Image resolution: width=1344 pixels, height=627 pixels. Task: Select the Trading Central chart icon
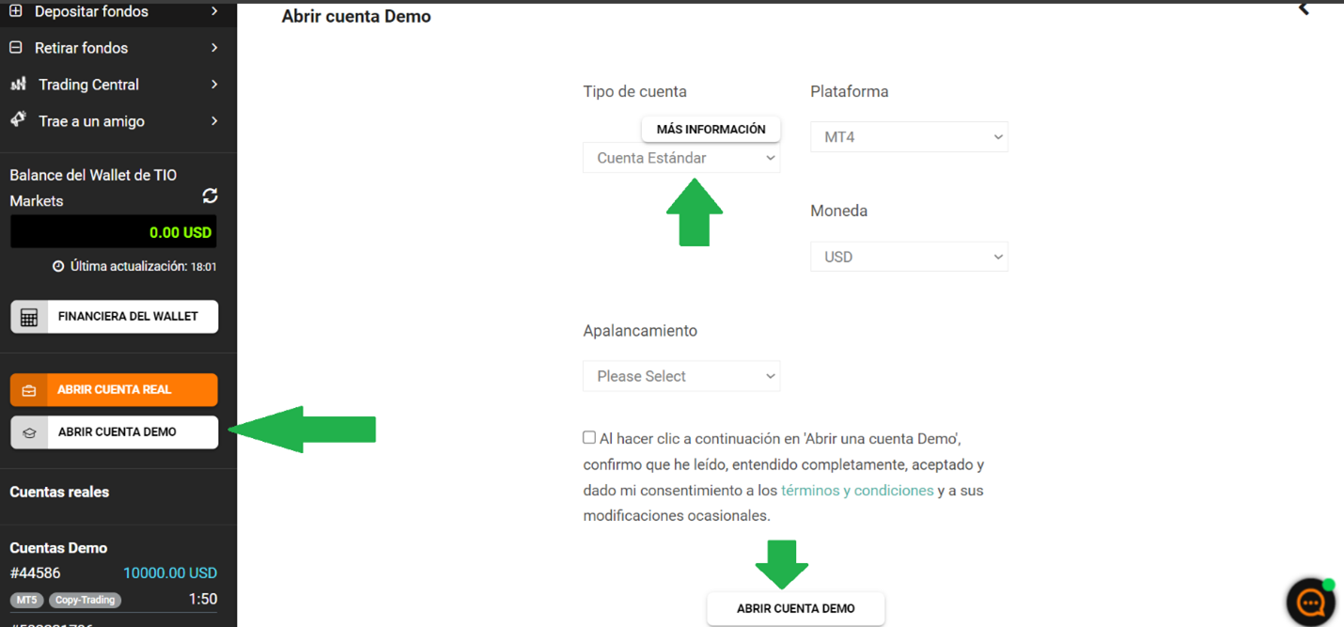[x=17, y=84]
